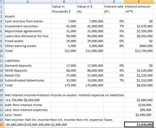Click the 'Liabilities' heading cell

tap(28, 61)
